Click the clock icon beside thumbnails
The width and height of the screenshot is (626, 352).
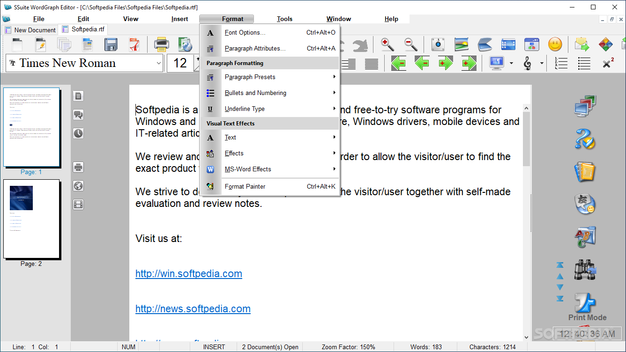click(78, 133)
